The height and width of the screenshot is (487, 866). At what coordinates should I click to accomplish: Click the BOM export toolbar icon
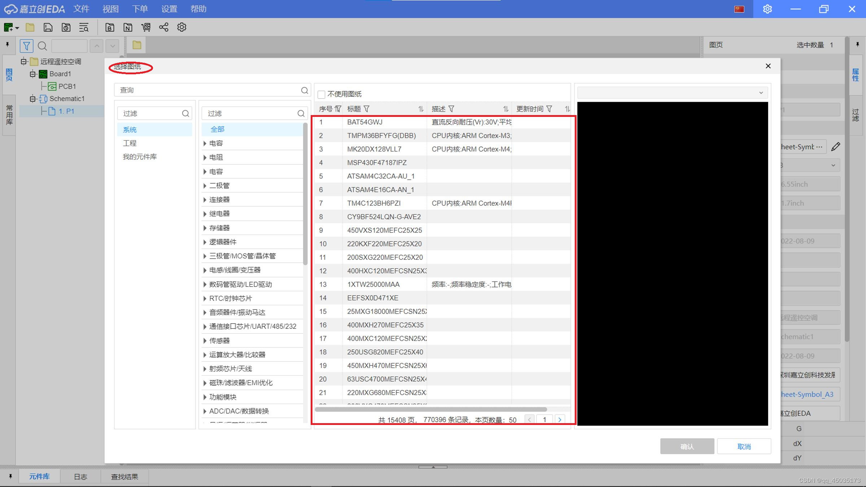pyautogui.click(x=110, y=27)
